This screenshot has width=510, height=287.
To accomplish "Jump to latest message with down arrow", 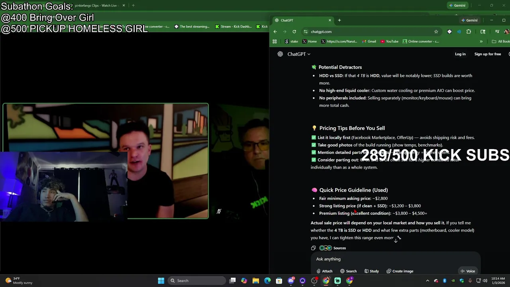I will [396, 241].
